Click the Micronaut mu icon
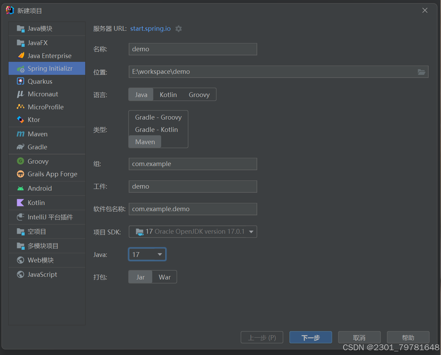Screen dimensions: 441x355 click(21, 94)
